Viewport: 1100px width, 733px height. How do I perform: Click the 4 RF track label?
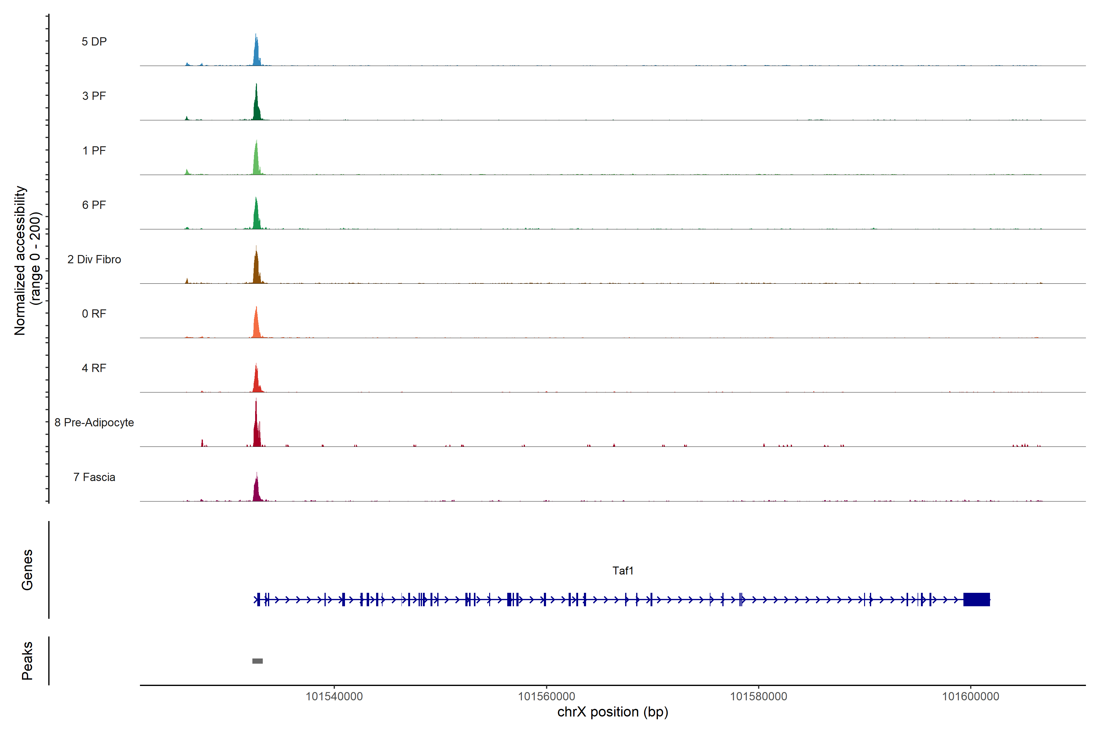(x=94, y=368)
